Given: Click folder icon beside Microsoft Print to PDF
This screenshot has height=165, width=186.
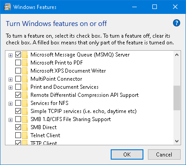Looking at the screenshot, I should point(25,63).
